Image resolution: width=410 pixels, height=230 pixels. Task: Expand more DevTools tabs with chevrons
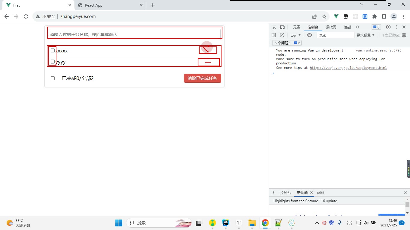[x=357, y=27]
